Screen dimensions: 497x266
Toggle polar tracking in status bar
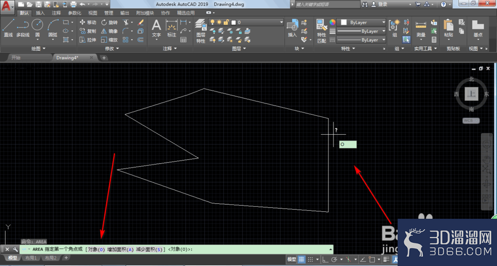(x=334, y=260)
